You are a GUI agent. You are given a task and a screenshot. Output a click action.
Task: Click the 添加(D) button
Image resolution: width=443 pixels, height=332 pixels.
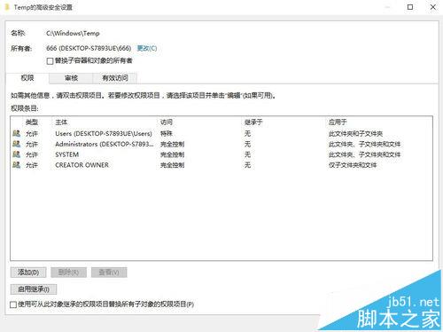coord(28,273)
